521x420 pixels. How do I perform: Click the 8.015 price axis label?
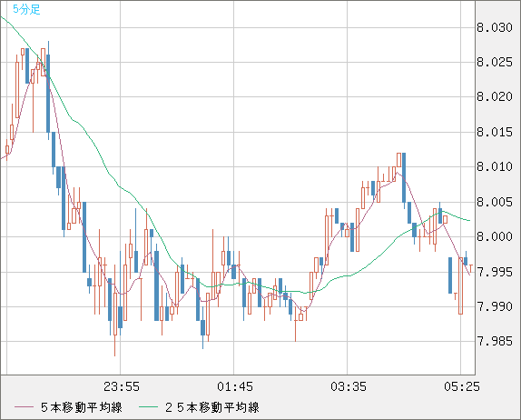pos(495,132)
